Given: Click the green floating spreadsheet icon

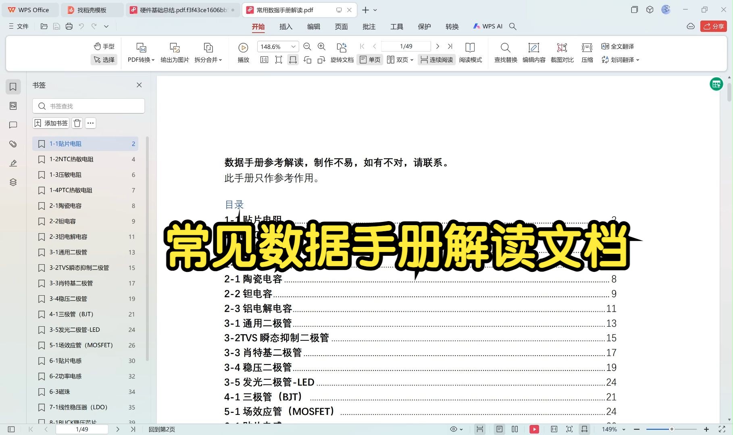Looking at the screenshot, I should coord(716,84).
